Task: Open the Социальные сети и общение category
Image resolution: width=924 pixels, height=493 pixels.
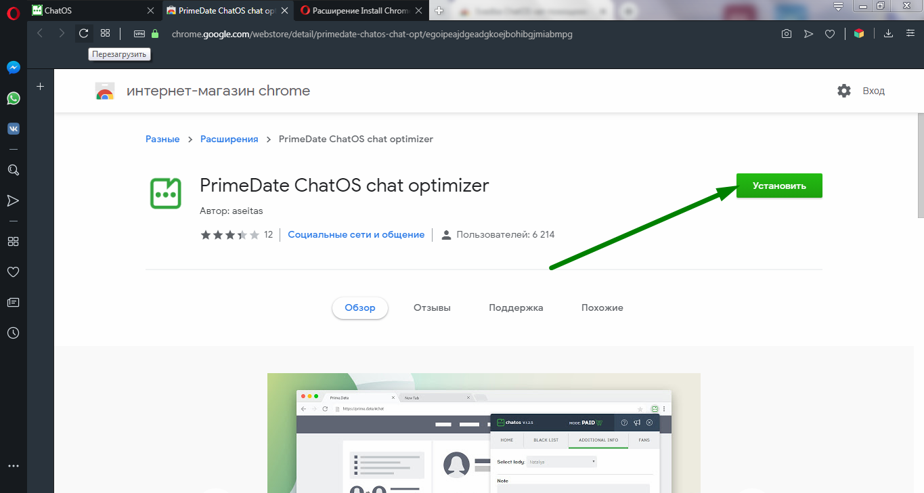Action: (x=356, y=234)
